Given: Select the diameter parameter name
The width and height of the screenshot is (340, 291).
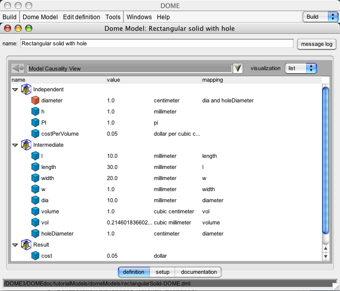Looking at the screenshot, I should (52, 100).
